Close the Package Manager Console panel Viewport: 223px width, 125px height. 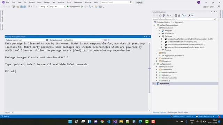tap(149, 36)
